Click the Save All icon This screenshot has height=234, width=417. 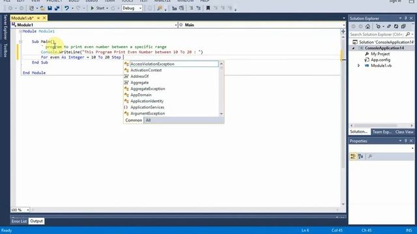57,8
